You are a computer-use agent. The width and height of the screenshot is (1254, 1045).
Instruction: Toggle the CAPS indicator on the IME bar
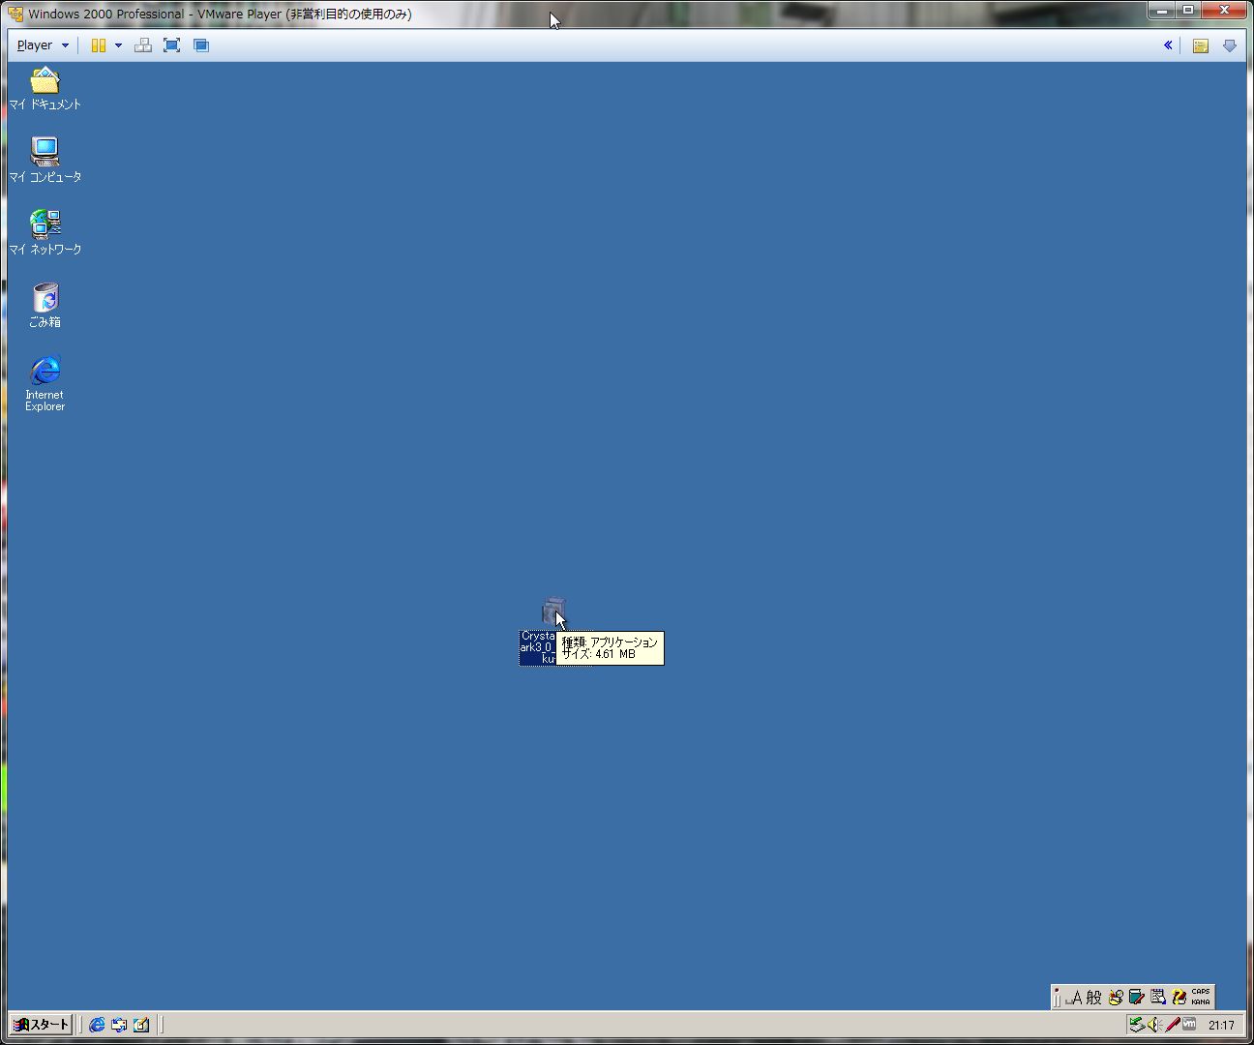pyautogui.click(x=1201, y=992)
